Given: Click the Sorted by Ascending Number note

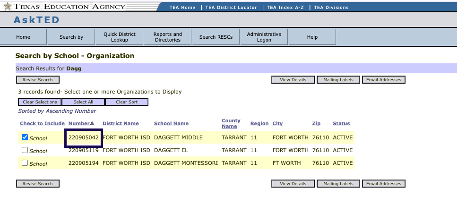Looking at the screenshot, I should click(57, 111).
